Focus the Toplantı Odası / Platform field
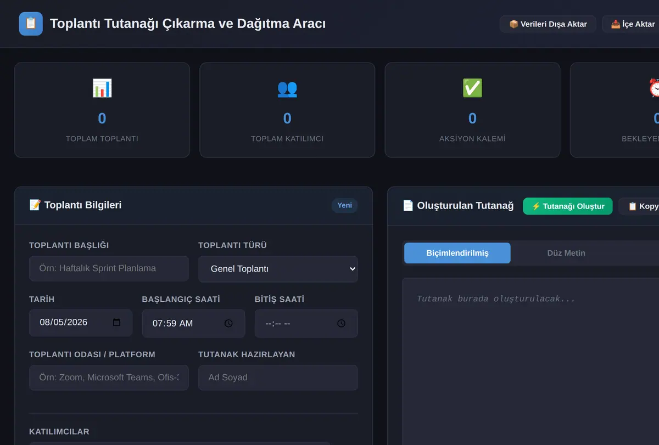This screenshot has width=659, height=445. (109, 378)
